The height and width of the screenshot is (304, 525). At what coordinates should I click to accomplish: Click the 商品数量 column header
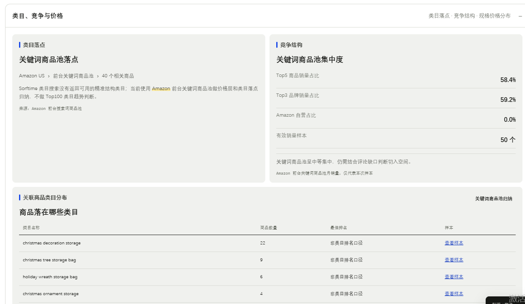[269, 227]
